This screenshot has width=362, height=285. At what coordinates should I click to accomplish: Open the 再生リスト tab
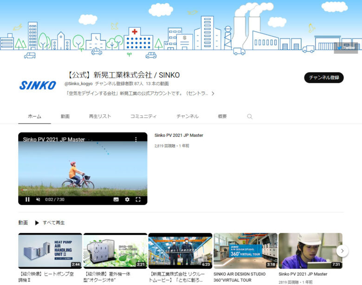[100, 116]
